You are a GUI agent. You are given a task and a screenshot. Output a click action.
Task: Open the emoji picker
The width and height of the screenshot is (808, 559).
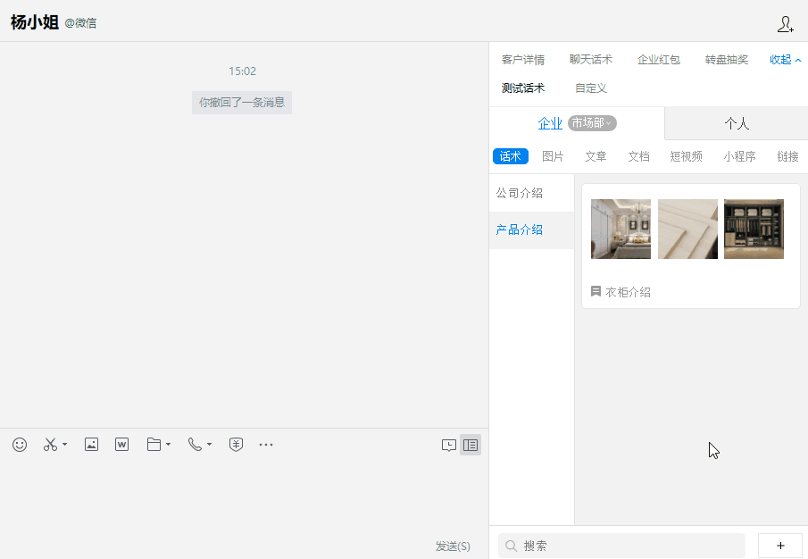(20, 445)
